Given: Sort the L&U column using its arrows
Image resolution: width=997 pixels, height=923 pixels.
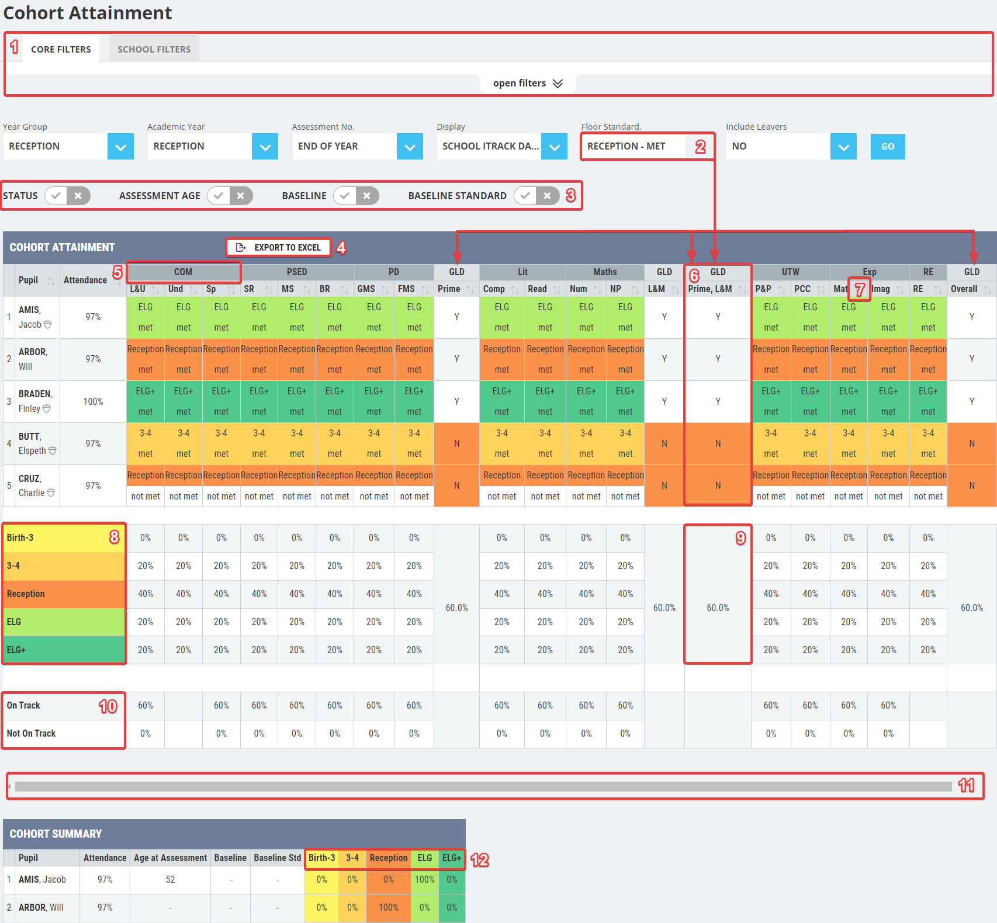Looking at the screenshot, I should [x=155, y=289].
